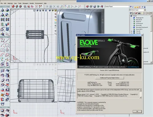Open the Default layer dropdown
The width and height of the screenshot is (153, 117).
pos(145,10)
